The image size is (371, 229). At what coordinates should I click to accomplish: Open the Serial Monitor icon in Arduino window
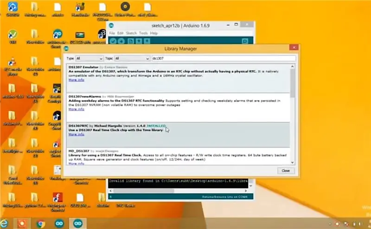[245, 41]
